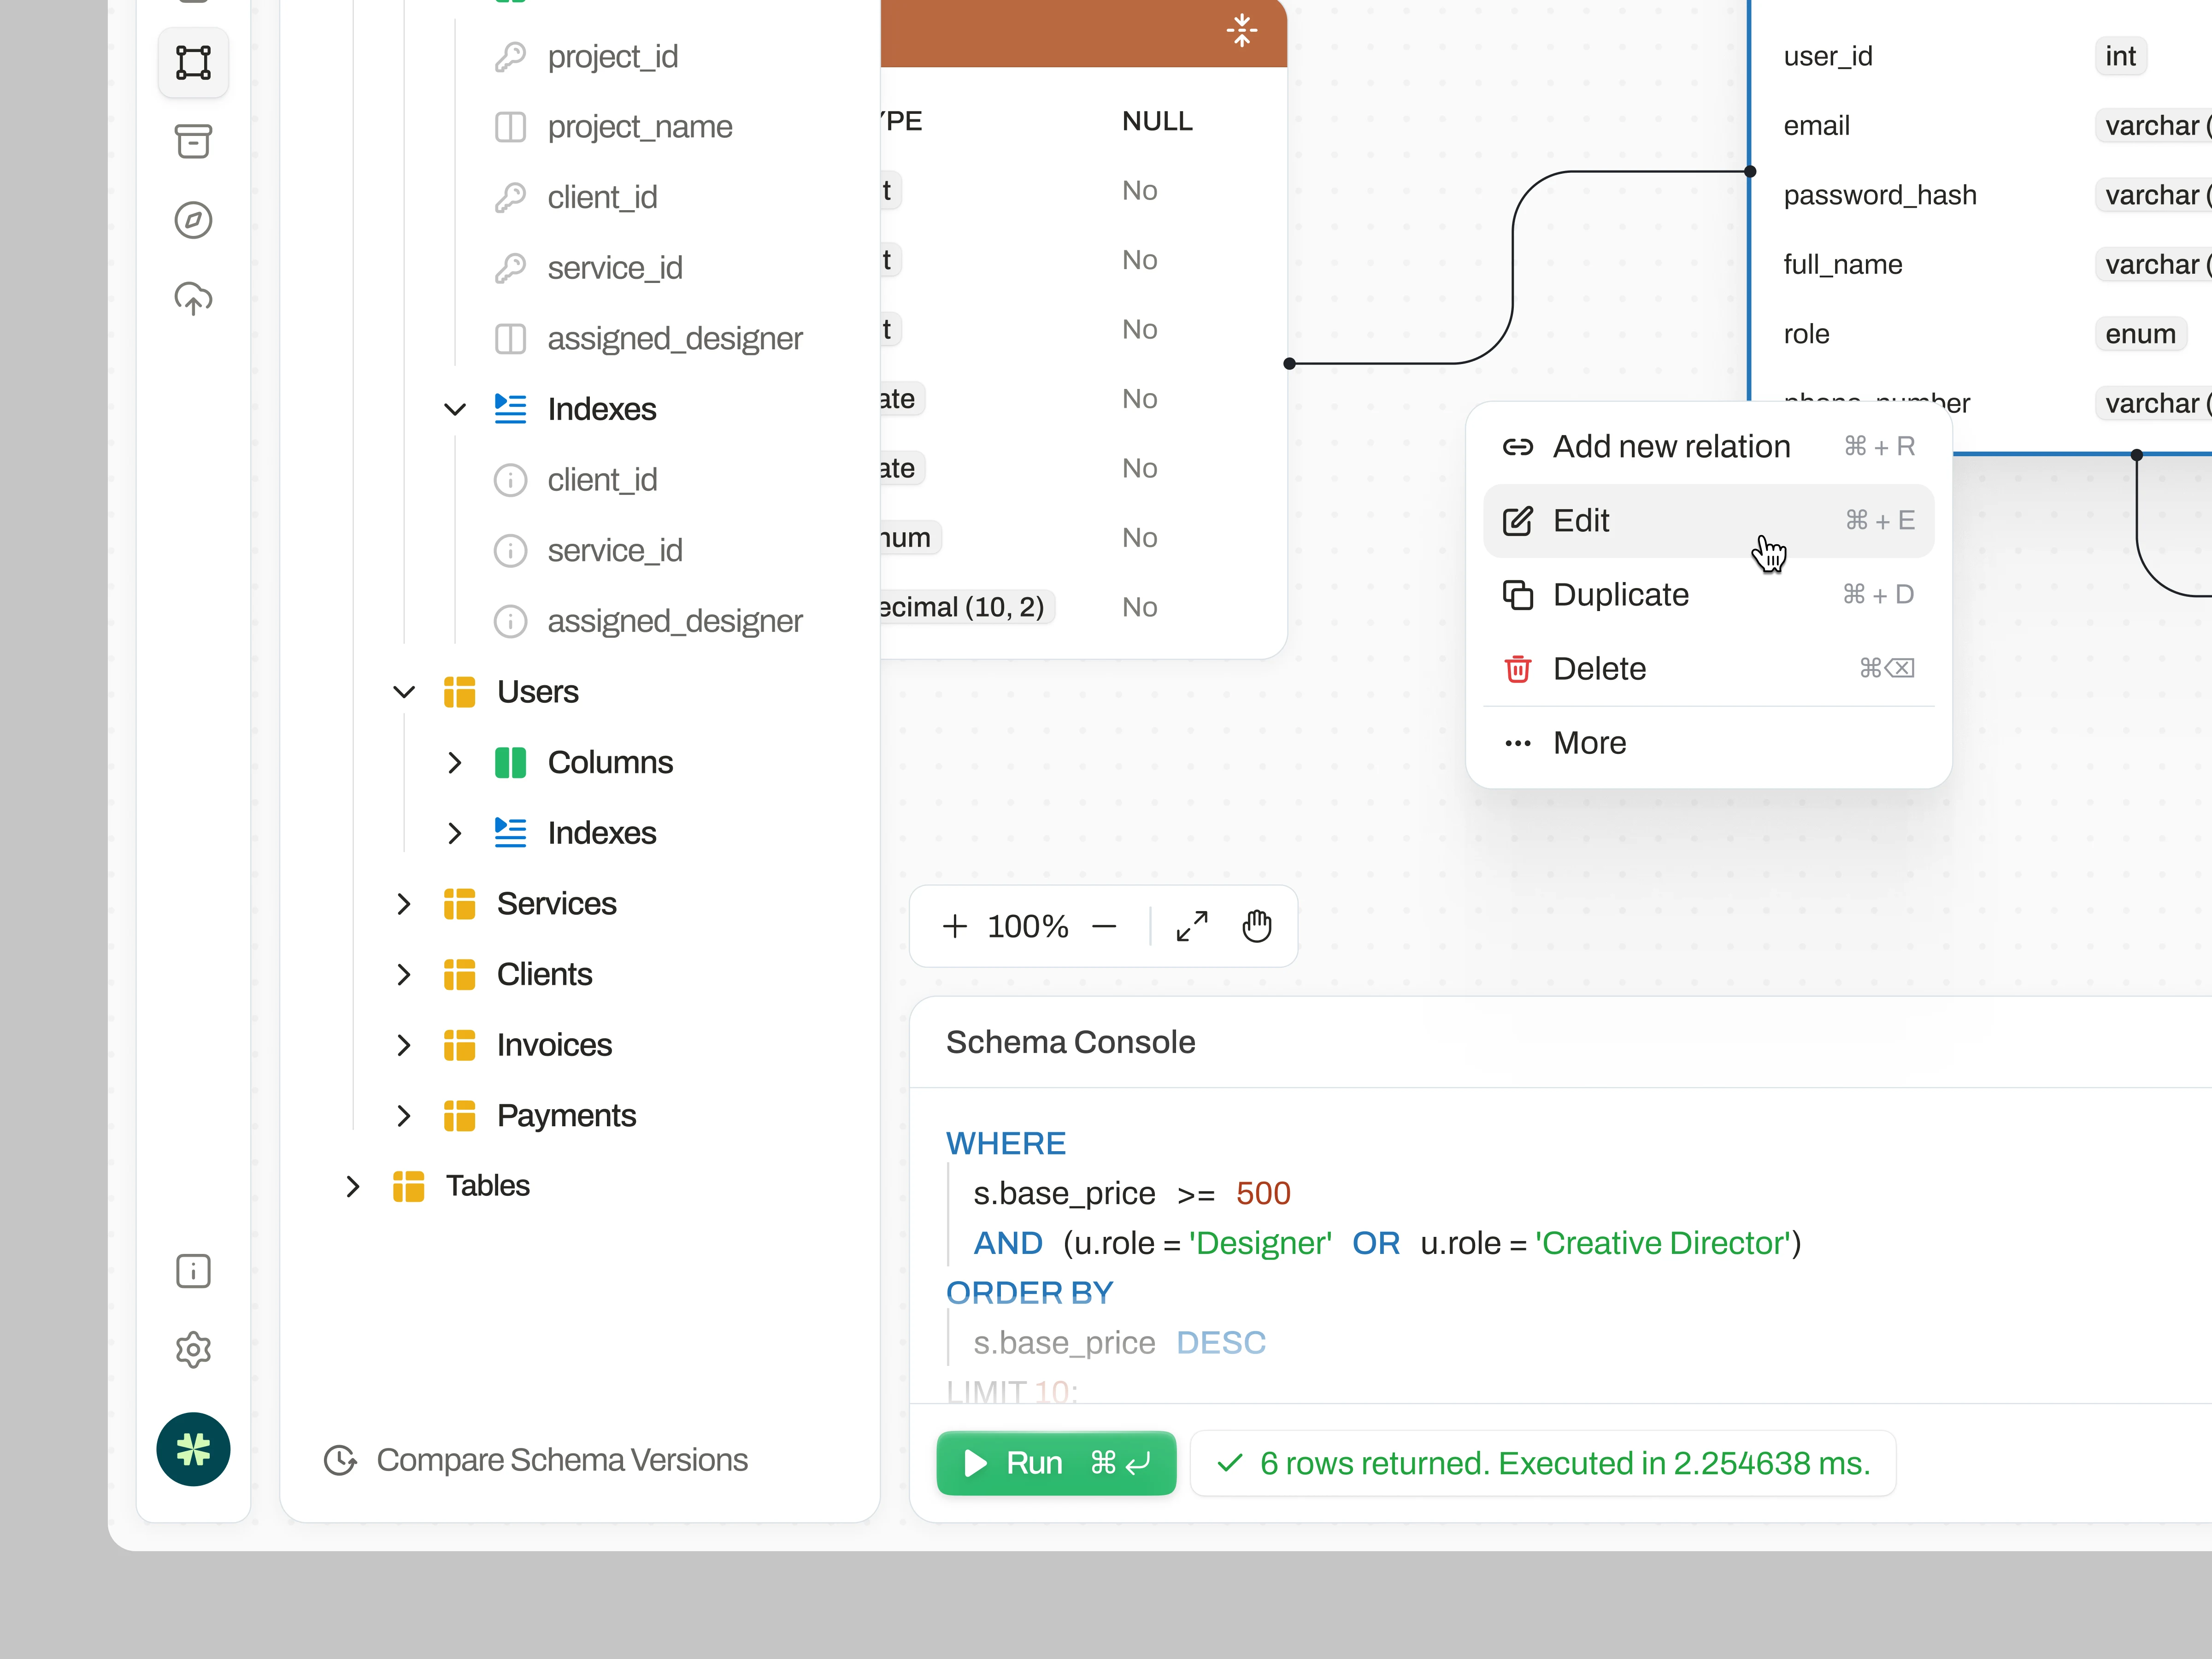Click the info icon in sidebar
The image size is (2212, 1659).
193,1271
